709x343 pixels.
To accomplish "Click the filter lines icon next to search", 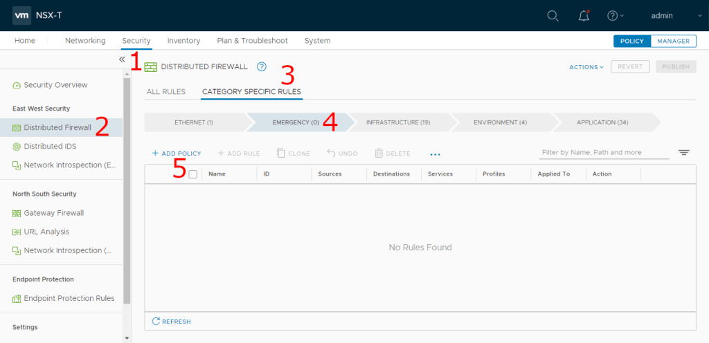I will point(683,153).
